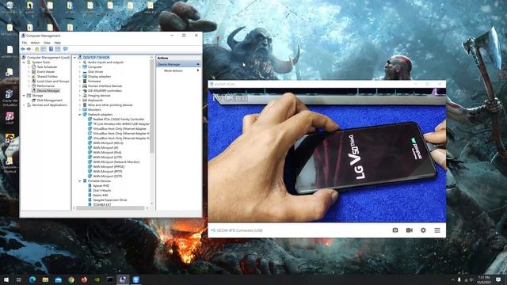This screenshot has width=507, height=285.
Task: Click the Help icon in Computer Management toolbar
Action: point(51,49)
